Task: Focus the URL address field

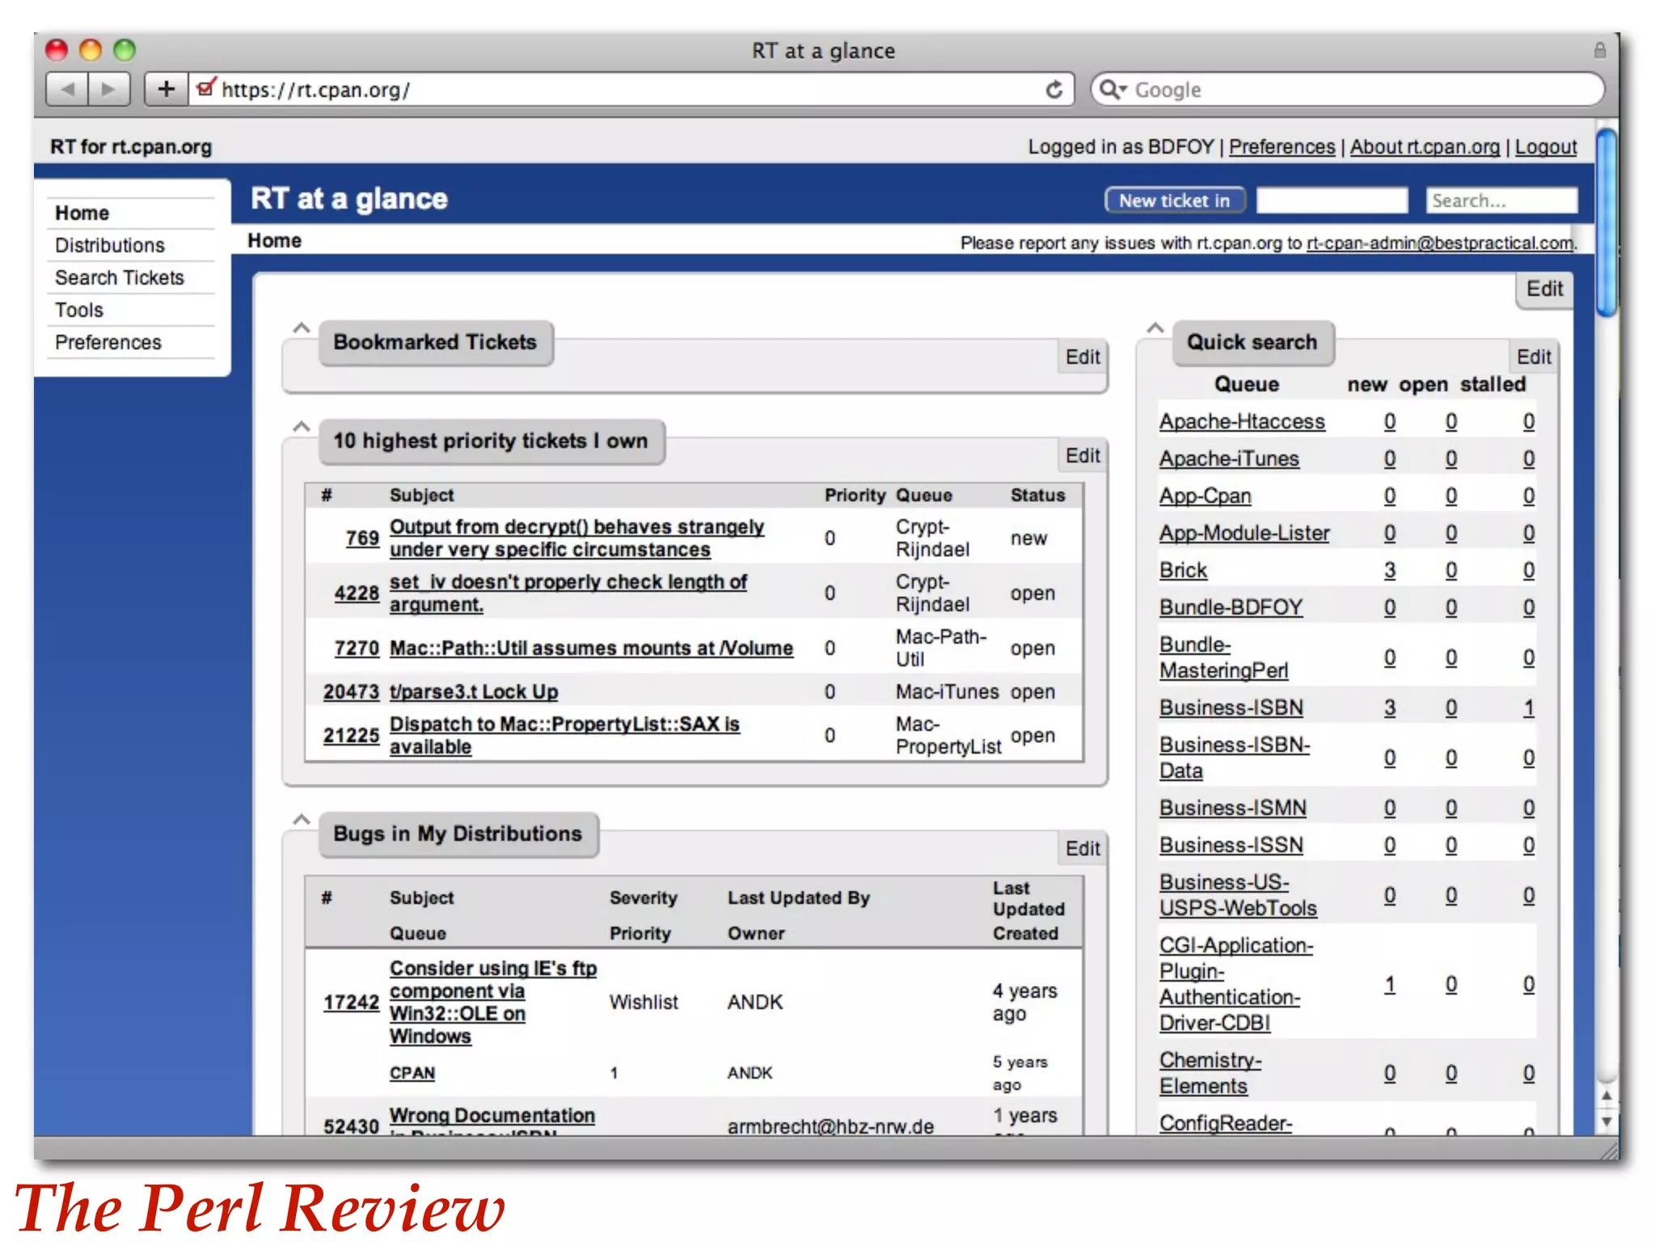Action: coord(631,90)
